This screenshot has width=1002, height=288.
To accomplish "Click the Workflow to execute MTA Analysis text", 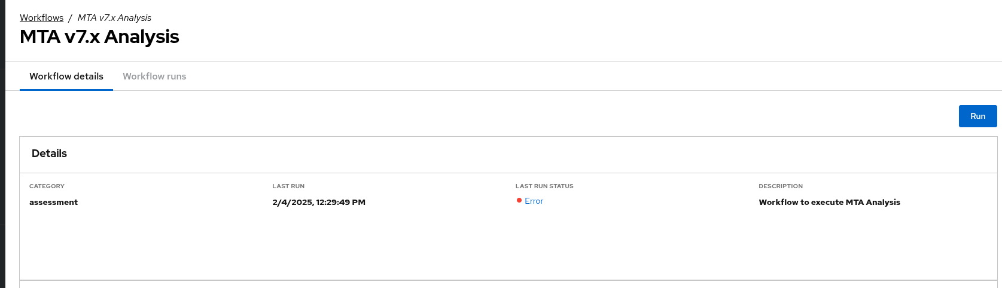I will 829,203.
